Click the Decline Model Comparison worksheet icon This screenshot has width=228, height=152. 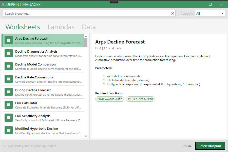(9, 66)
